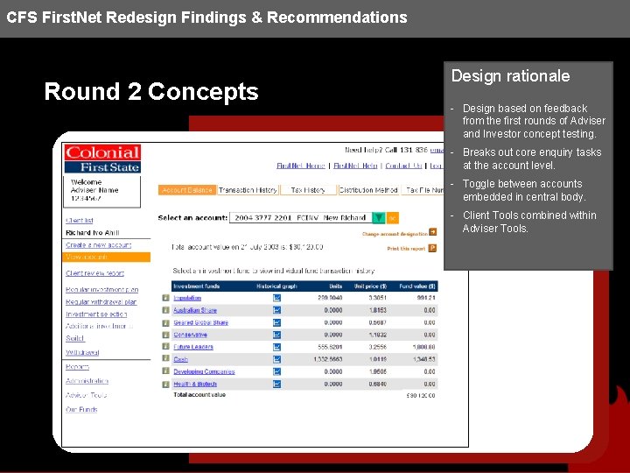Click the Print this report icon
This screenshot has height=473, width=630.
click(x=432, y=248)
